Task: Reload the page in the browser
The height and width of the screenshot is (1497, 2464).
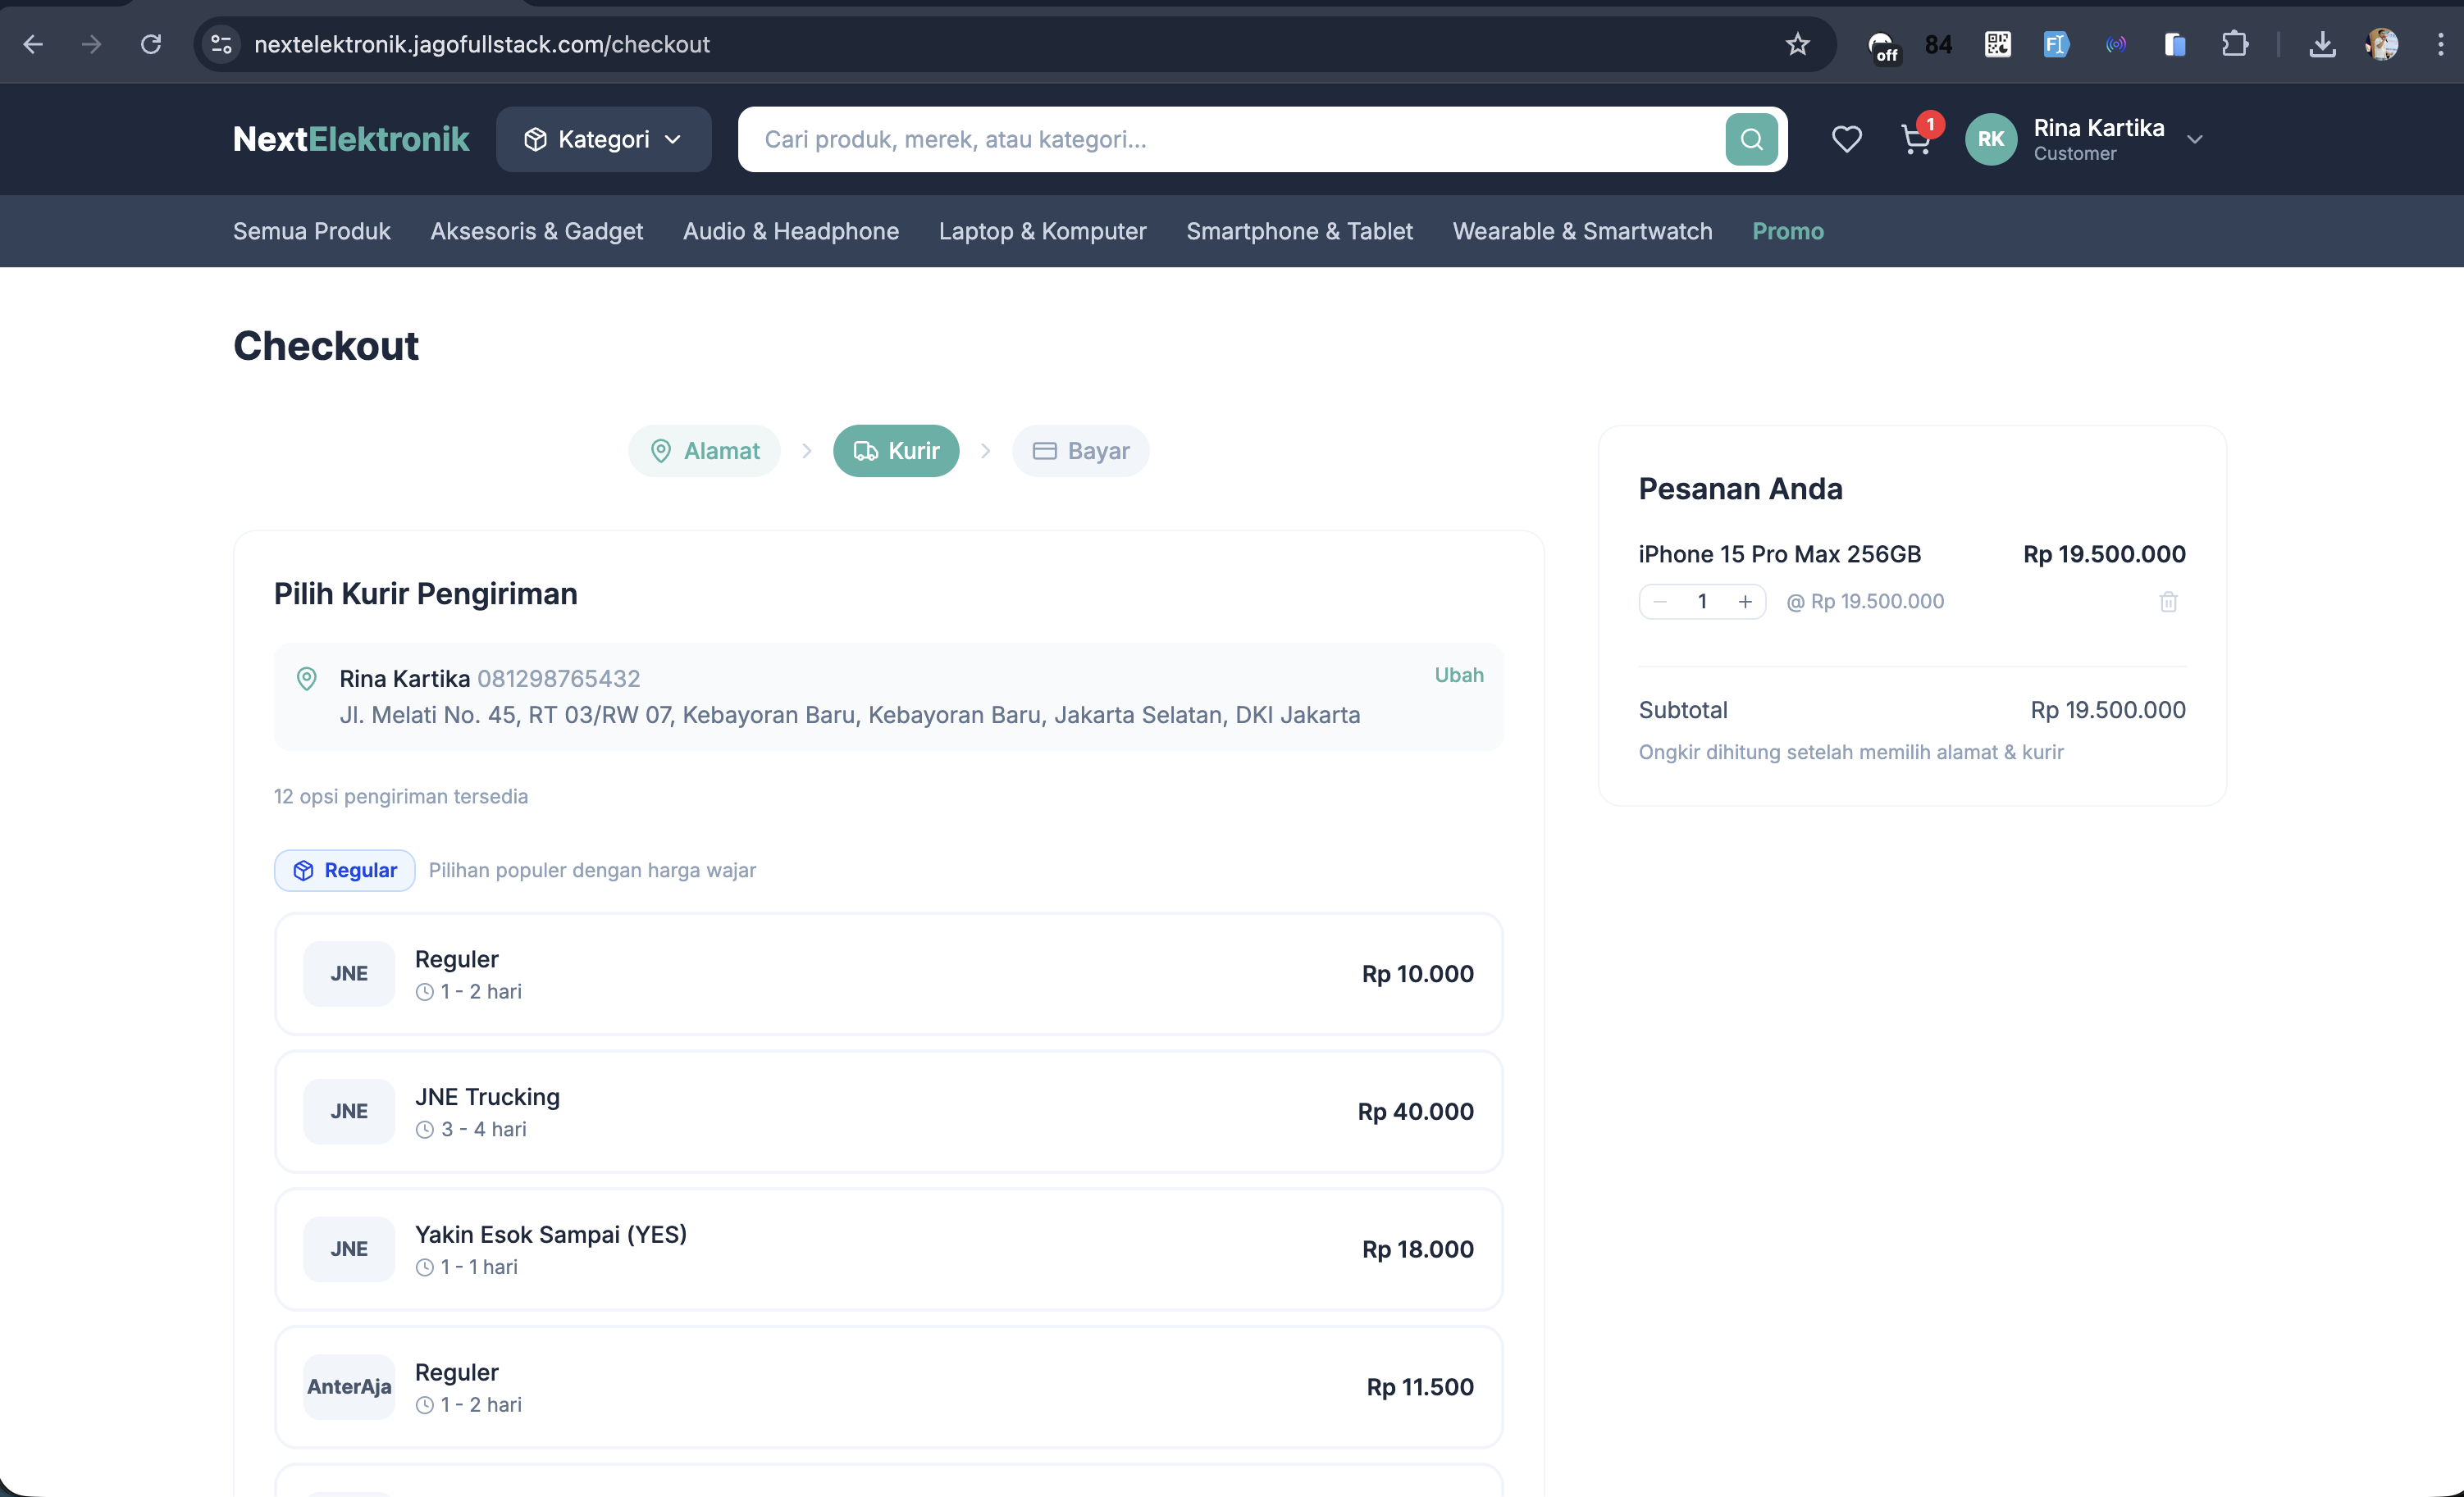Action: tap(151, 44)
